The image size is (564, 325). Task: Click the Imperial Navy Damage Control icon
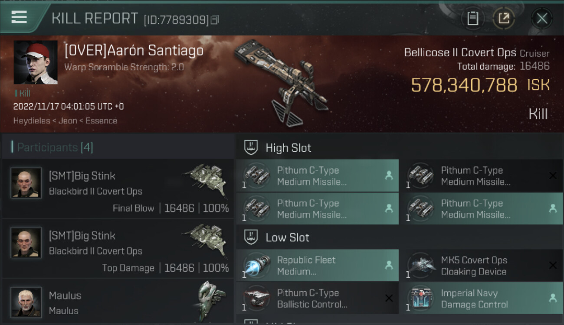(421, 298)
